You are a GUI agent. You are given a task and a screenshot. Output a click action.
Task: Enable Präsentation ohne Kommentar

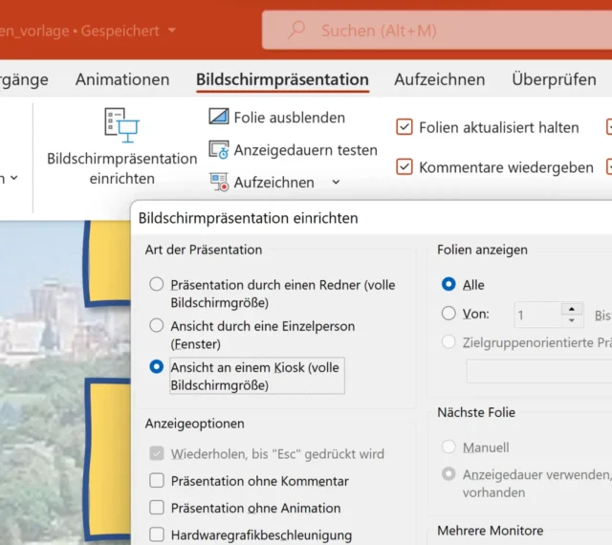(157, 481)
